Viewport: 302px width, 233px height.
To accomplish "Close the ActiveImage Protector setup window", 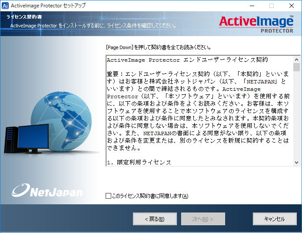I will coord(292,6).
